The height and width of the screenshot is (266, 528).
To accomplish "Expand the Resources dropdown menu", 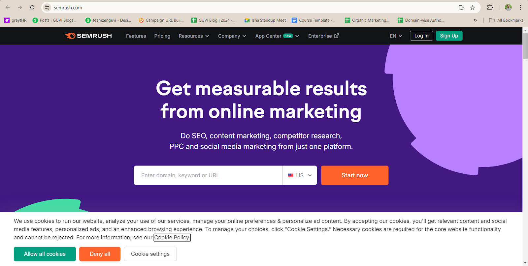I will (194, 36).
